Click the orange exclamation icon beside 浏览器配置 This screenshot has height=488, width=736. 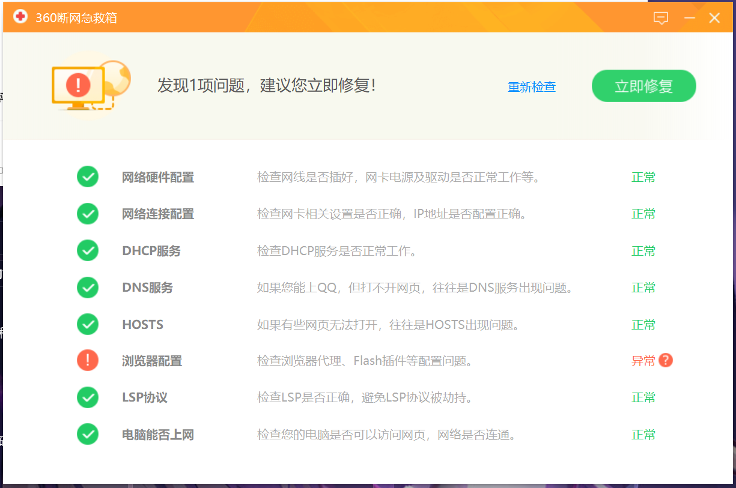[x=88, y=361]
